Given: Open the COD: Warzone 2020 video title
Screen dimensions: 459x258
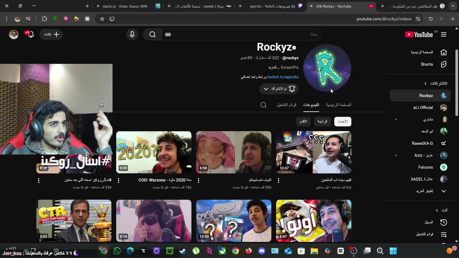Looking at the screenshot, I should (x=165, y=180).
